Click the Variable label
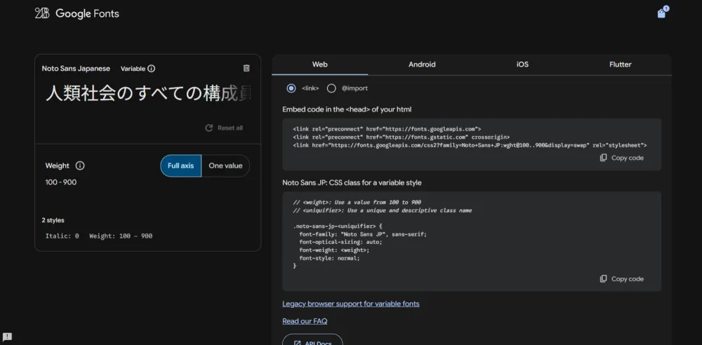The image size is (702, 345). (133, 69)
